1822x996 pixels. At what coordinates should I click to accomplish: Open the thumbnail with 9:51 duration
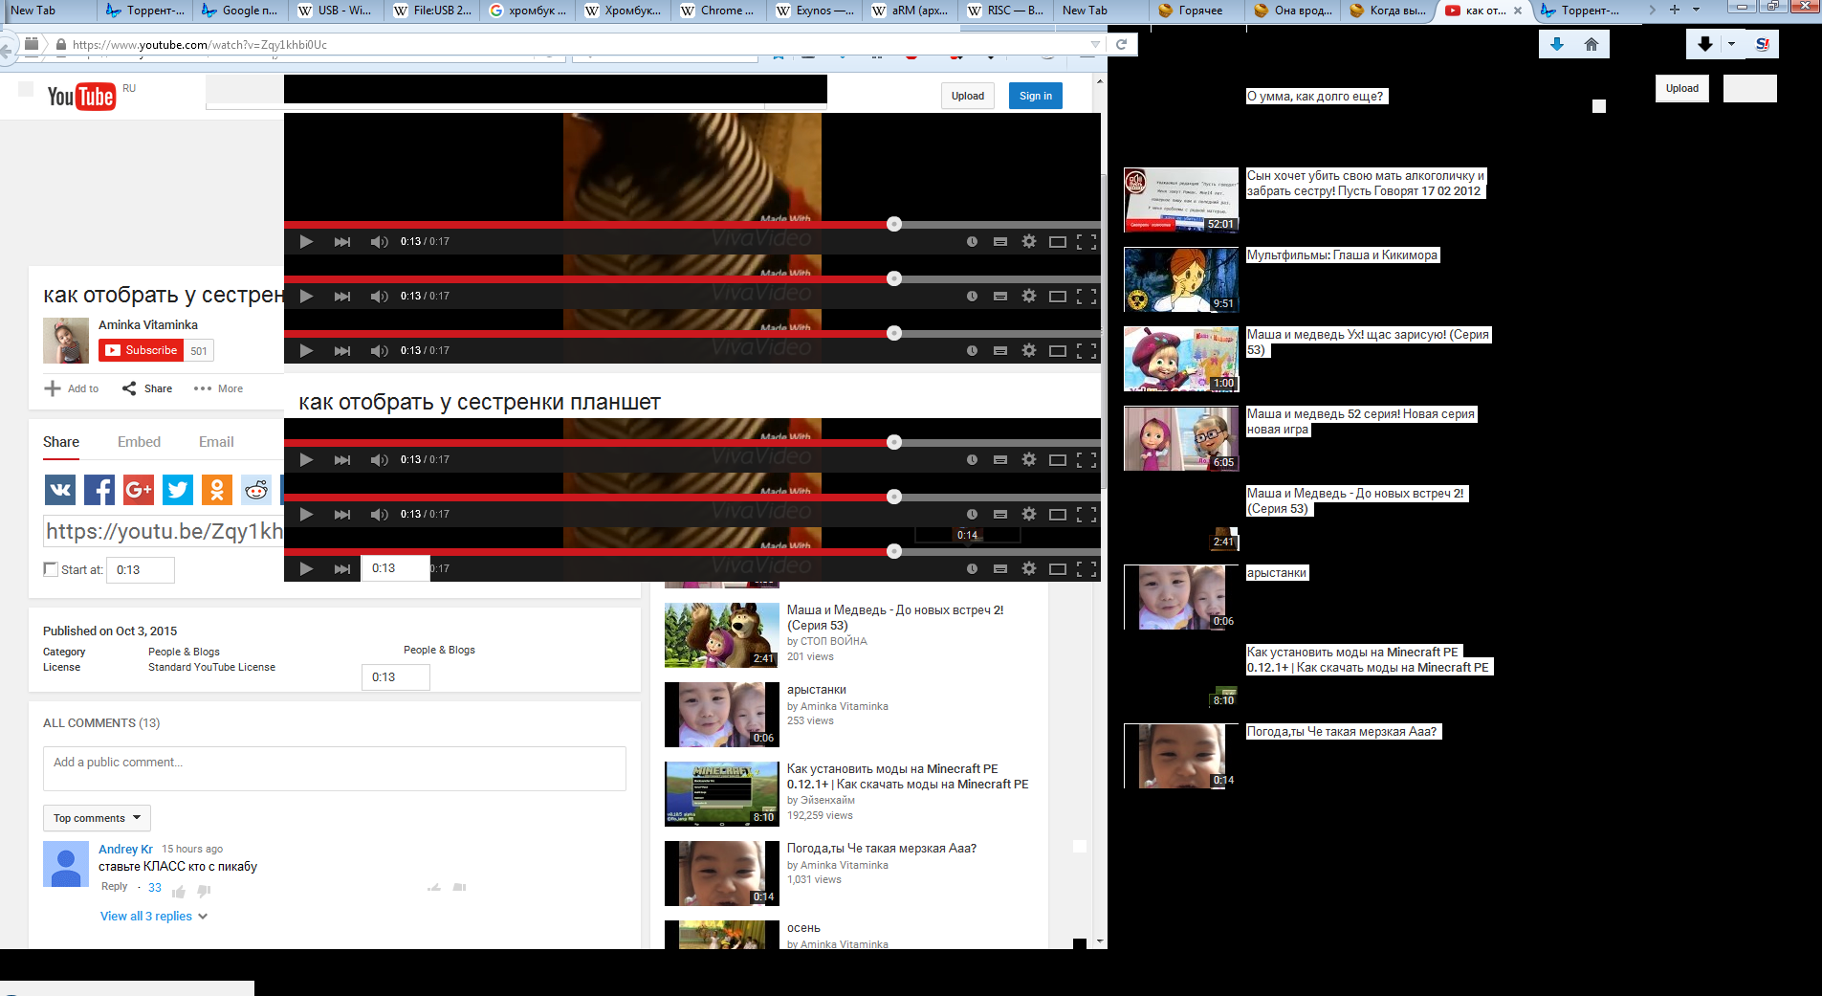point(1181,279)
